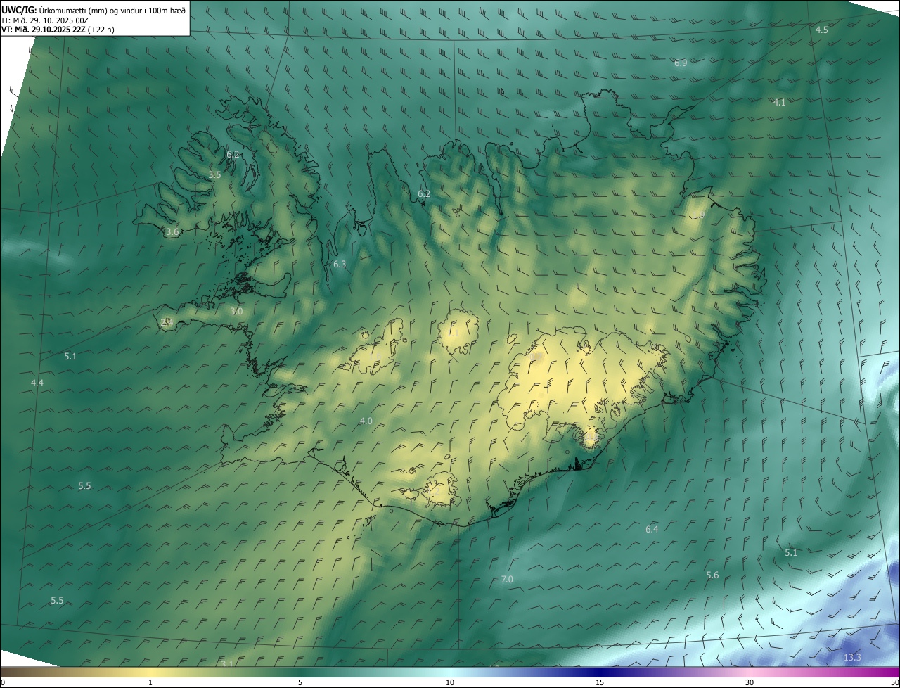Select the 4.5 value label on the map

(821, 30)
